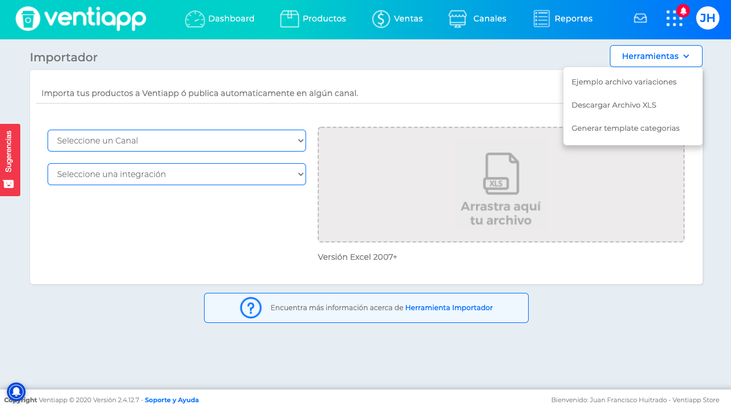This screenshot has width=731, height=408.
Task: Open the apps grid with notification bell
Action: [x=675, y=18]
